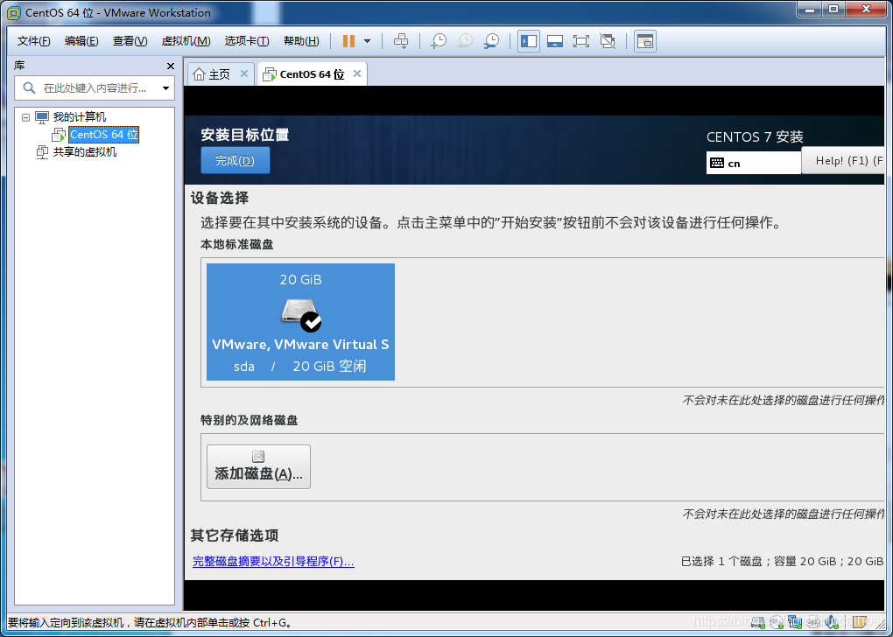Click the revert to snapshot icon
Viewport: 893px width, 637px height.
[x=465, y=41]
